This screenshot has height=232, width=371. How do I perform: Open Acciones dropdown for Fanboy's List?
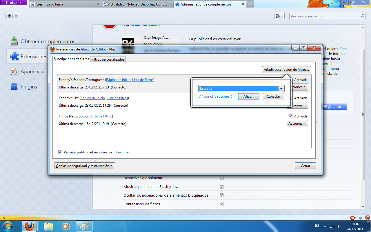pyautogui.click(x=297, y=105)
